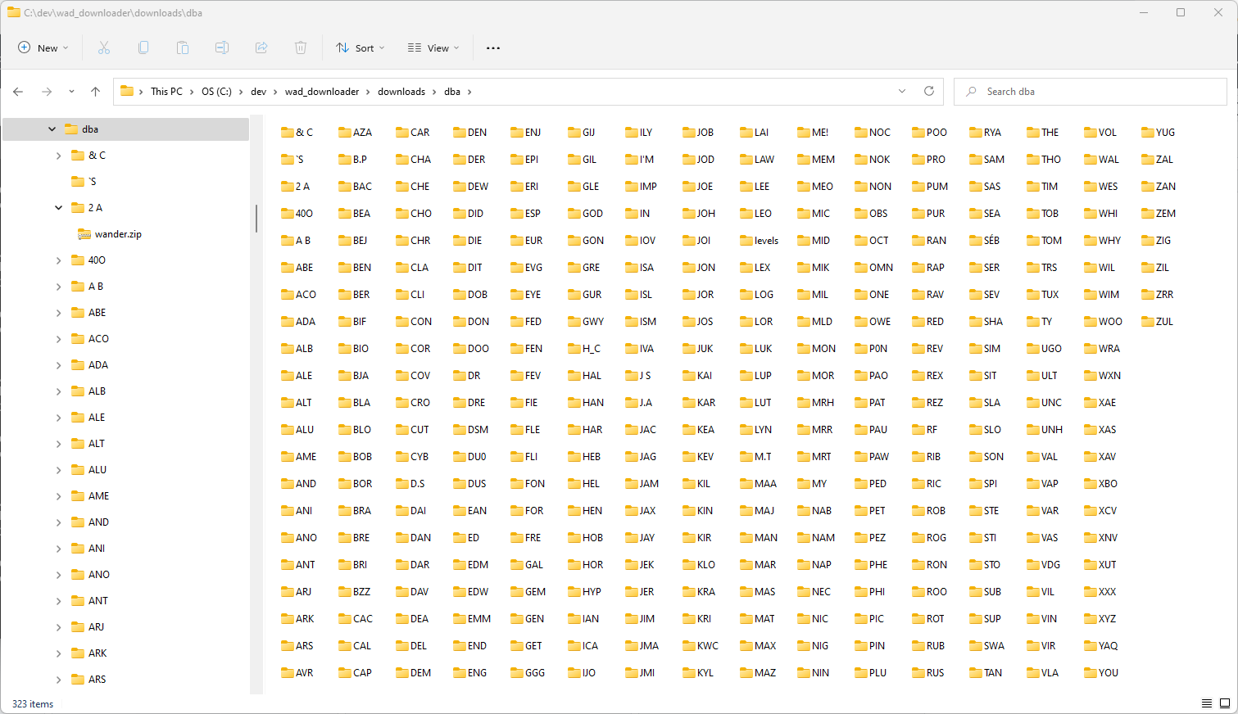Image resolution: width=1238 pixels, height=714 pixels.
Task: Select the H_C folder
Action: tap(584, 349)
